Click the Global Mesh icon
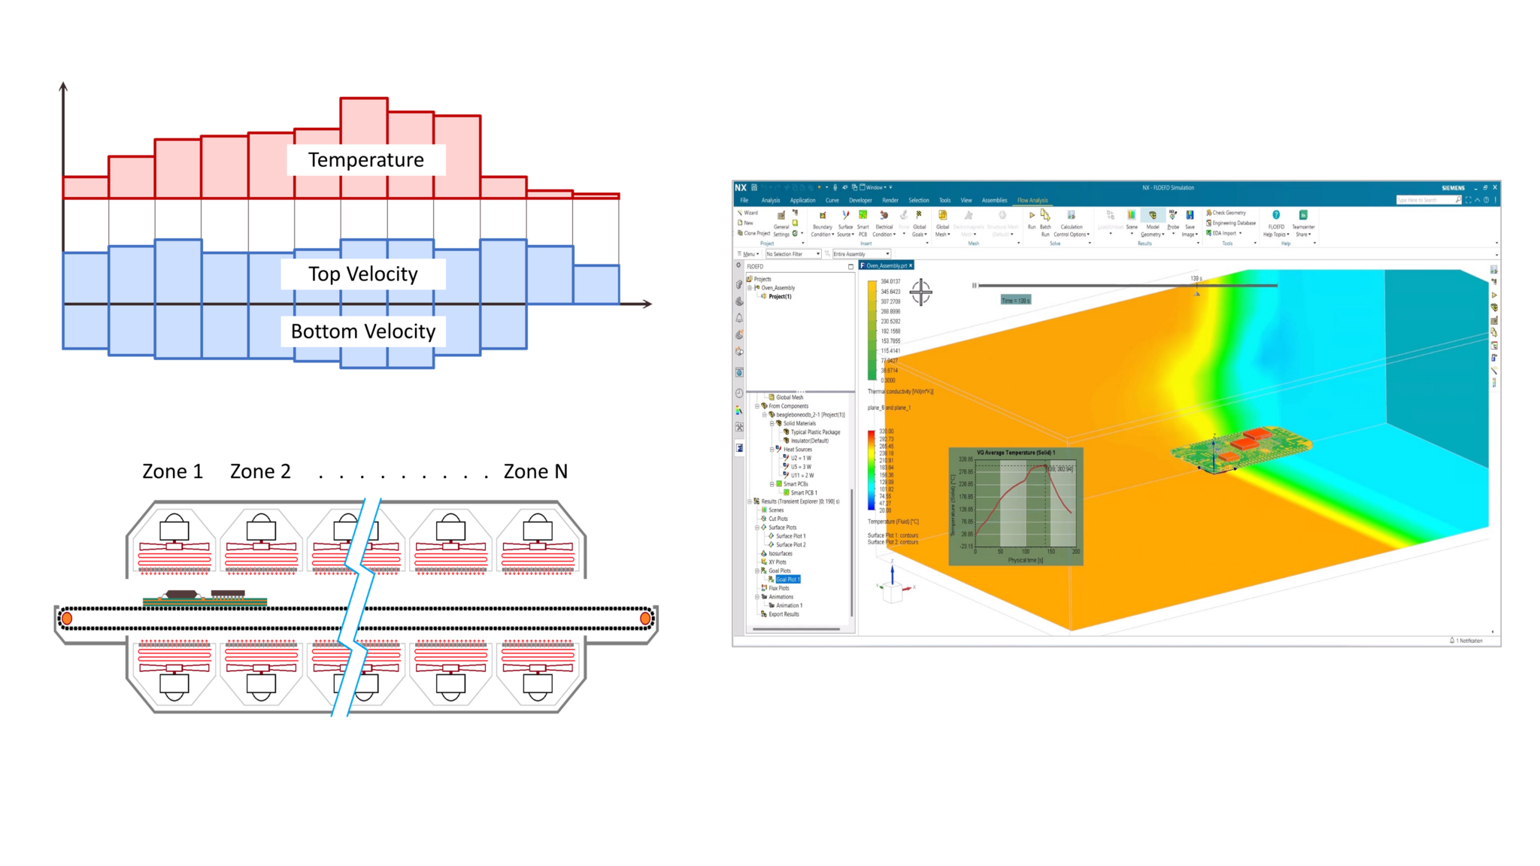This screenshot has width=1540, height=866. 943,216
